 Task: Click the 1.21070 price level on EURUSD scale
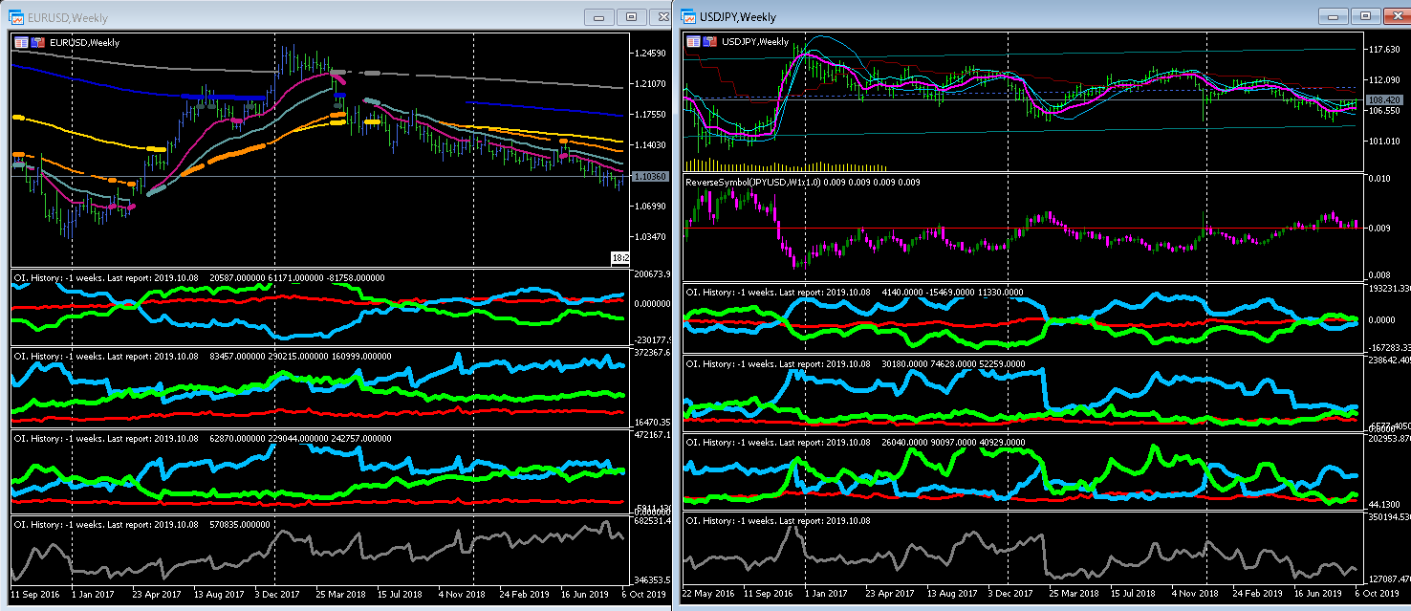click(650, 84)
